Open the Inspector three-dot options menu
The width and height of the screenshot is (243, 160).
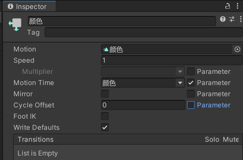[238, 6]
